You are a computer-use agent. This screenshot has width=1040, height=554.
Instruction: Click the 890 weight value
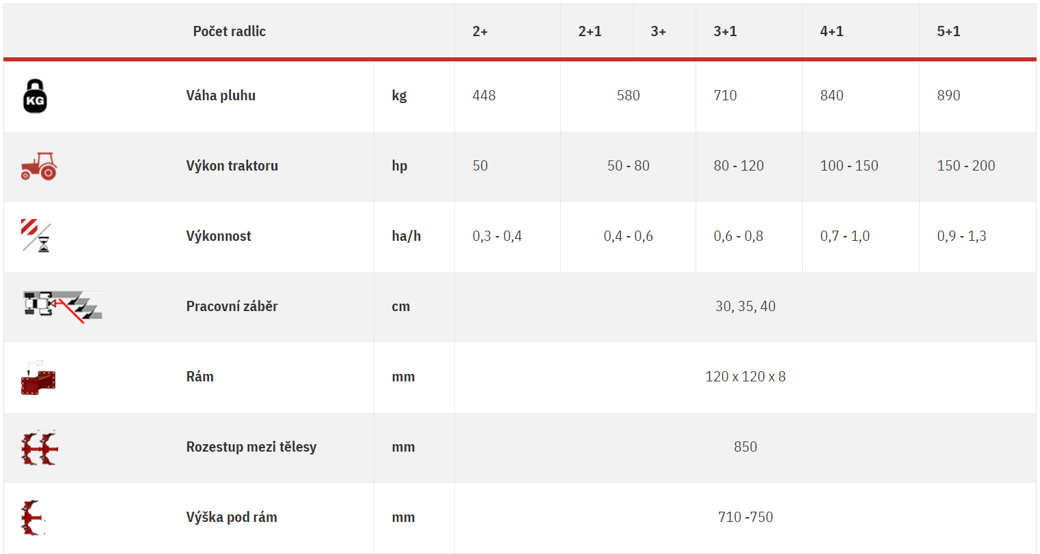click(x=948, y=96)
